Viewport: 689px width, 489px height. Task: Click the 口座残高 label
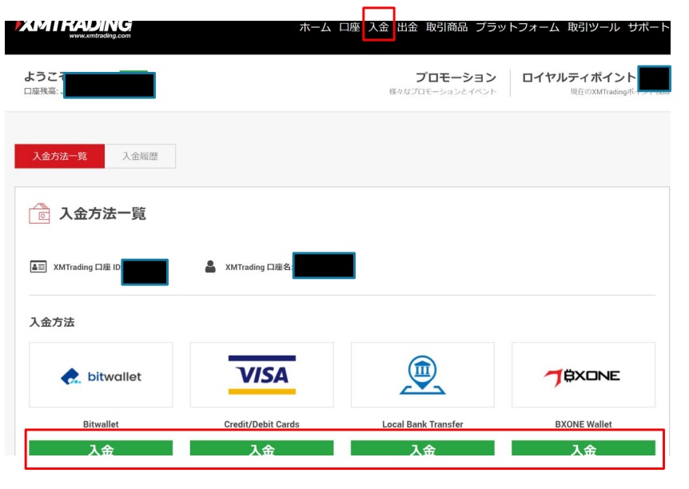click(41, 91)
